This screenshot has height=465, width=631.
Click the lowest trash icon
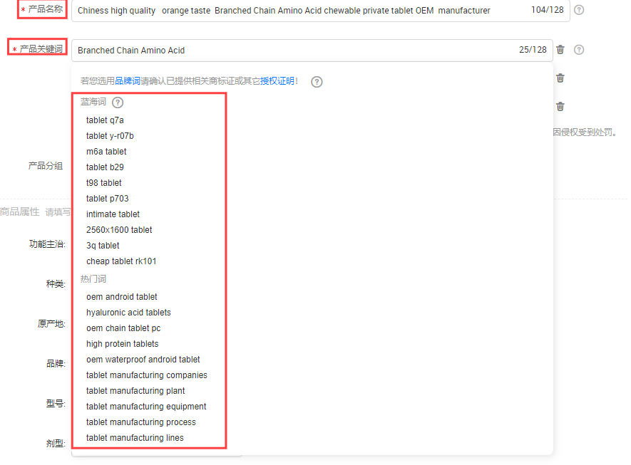560,107
